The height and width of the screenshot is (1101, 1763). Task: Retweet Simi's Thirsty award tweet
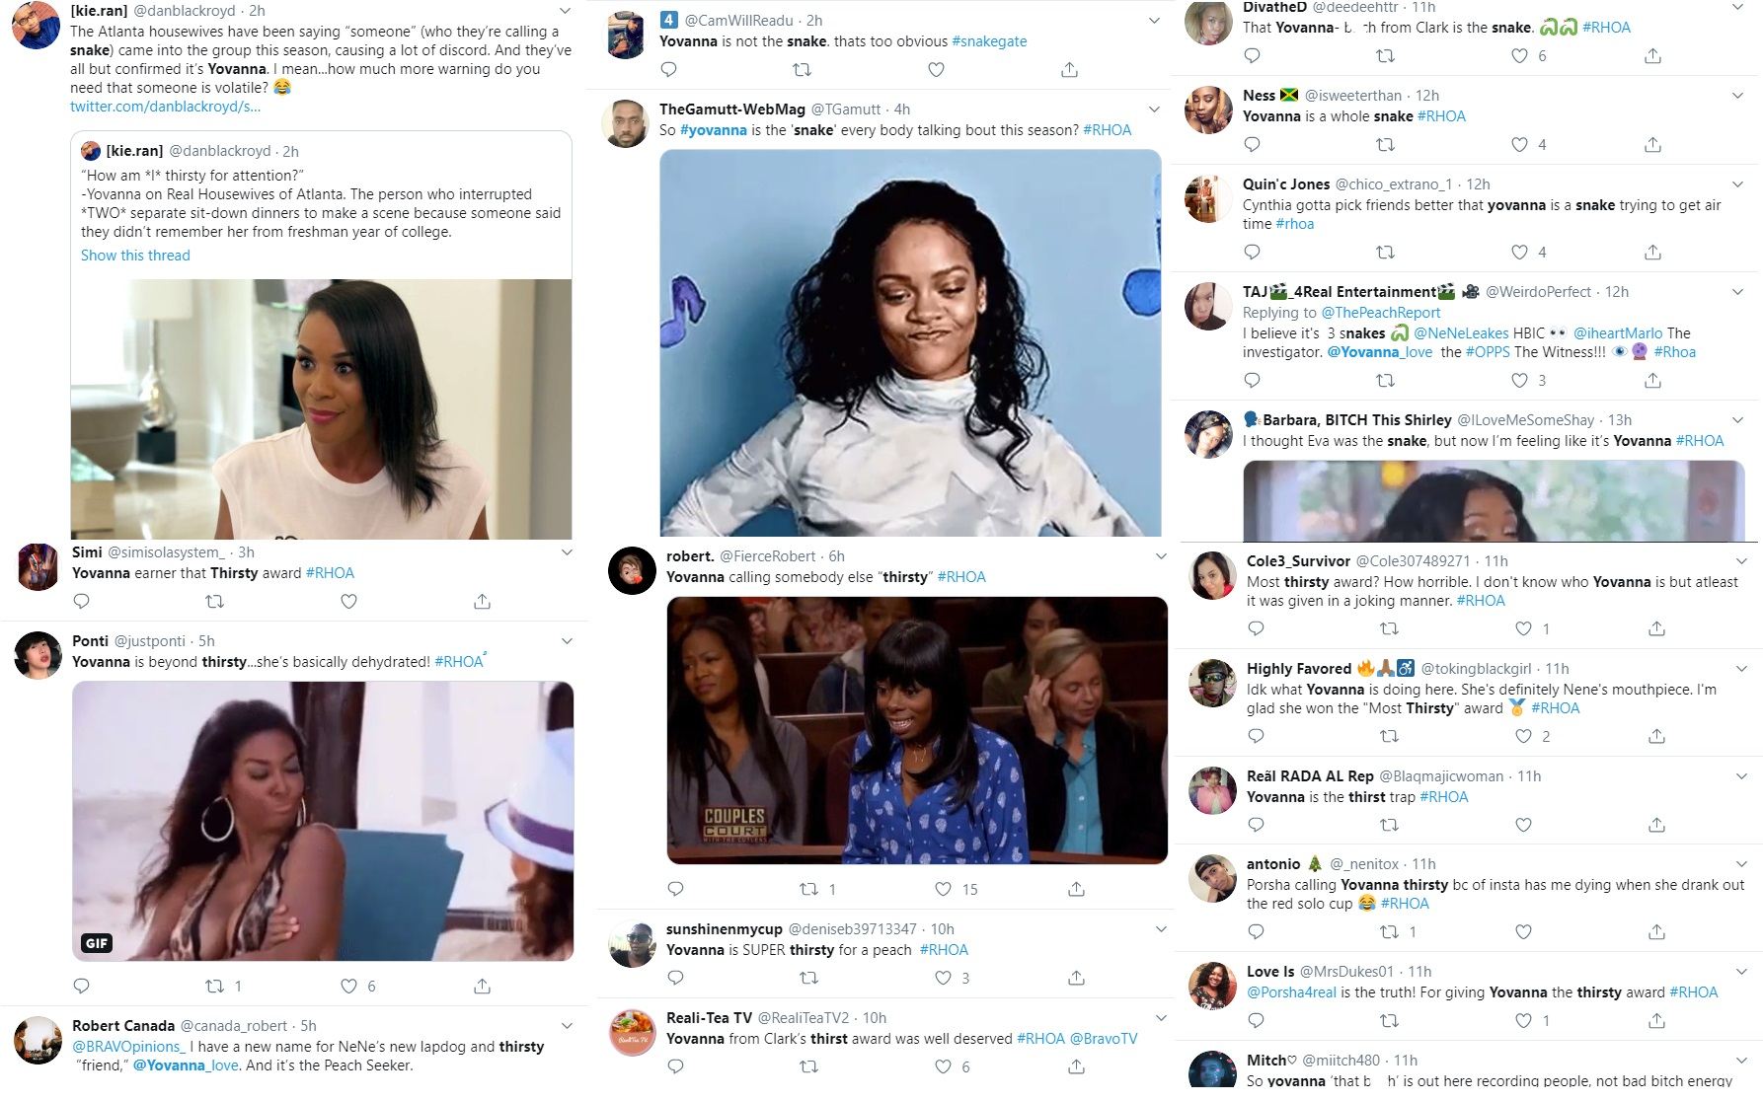(214, 602)
